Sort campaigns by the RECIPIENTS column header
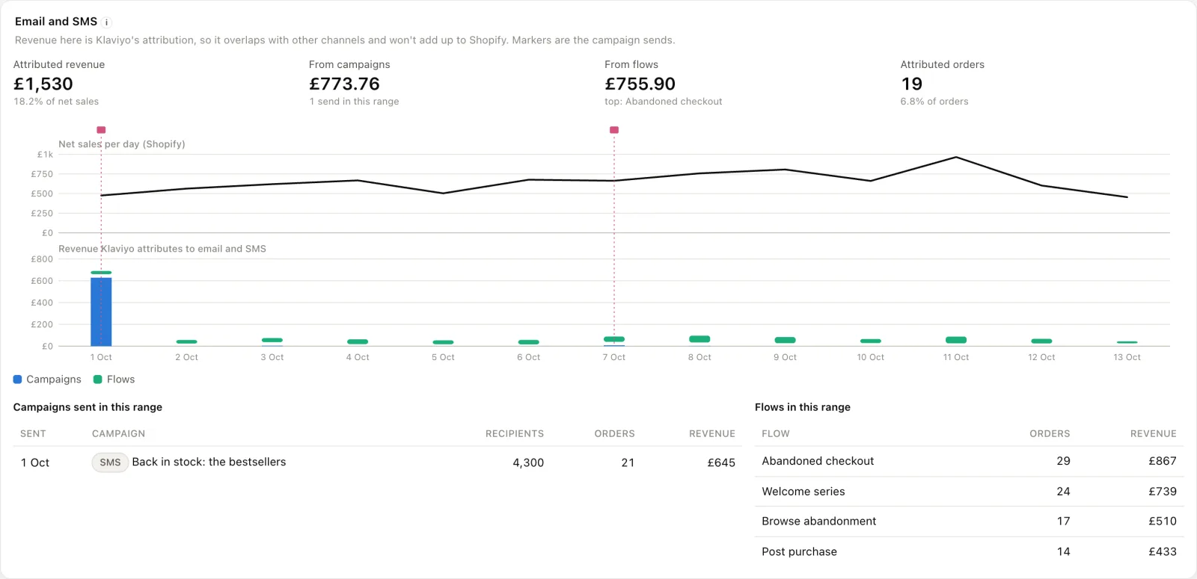 515,433
